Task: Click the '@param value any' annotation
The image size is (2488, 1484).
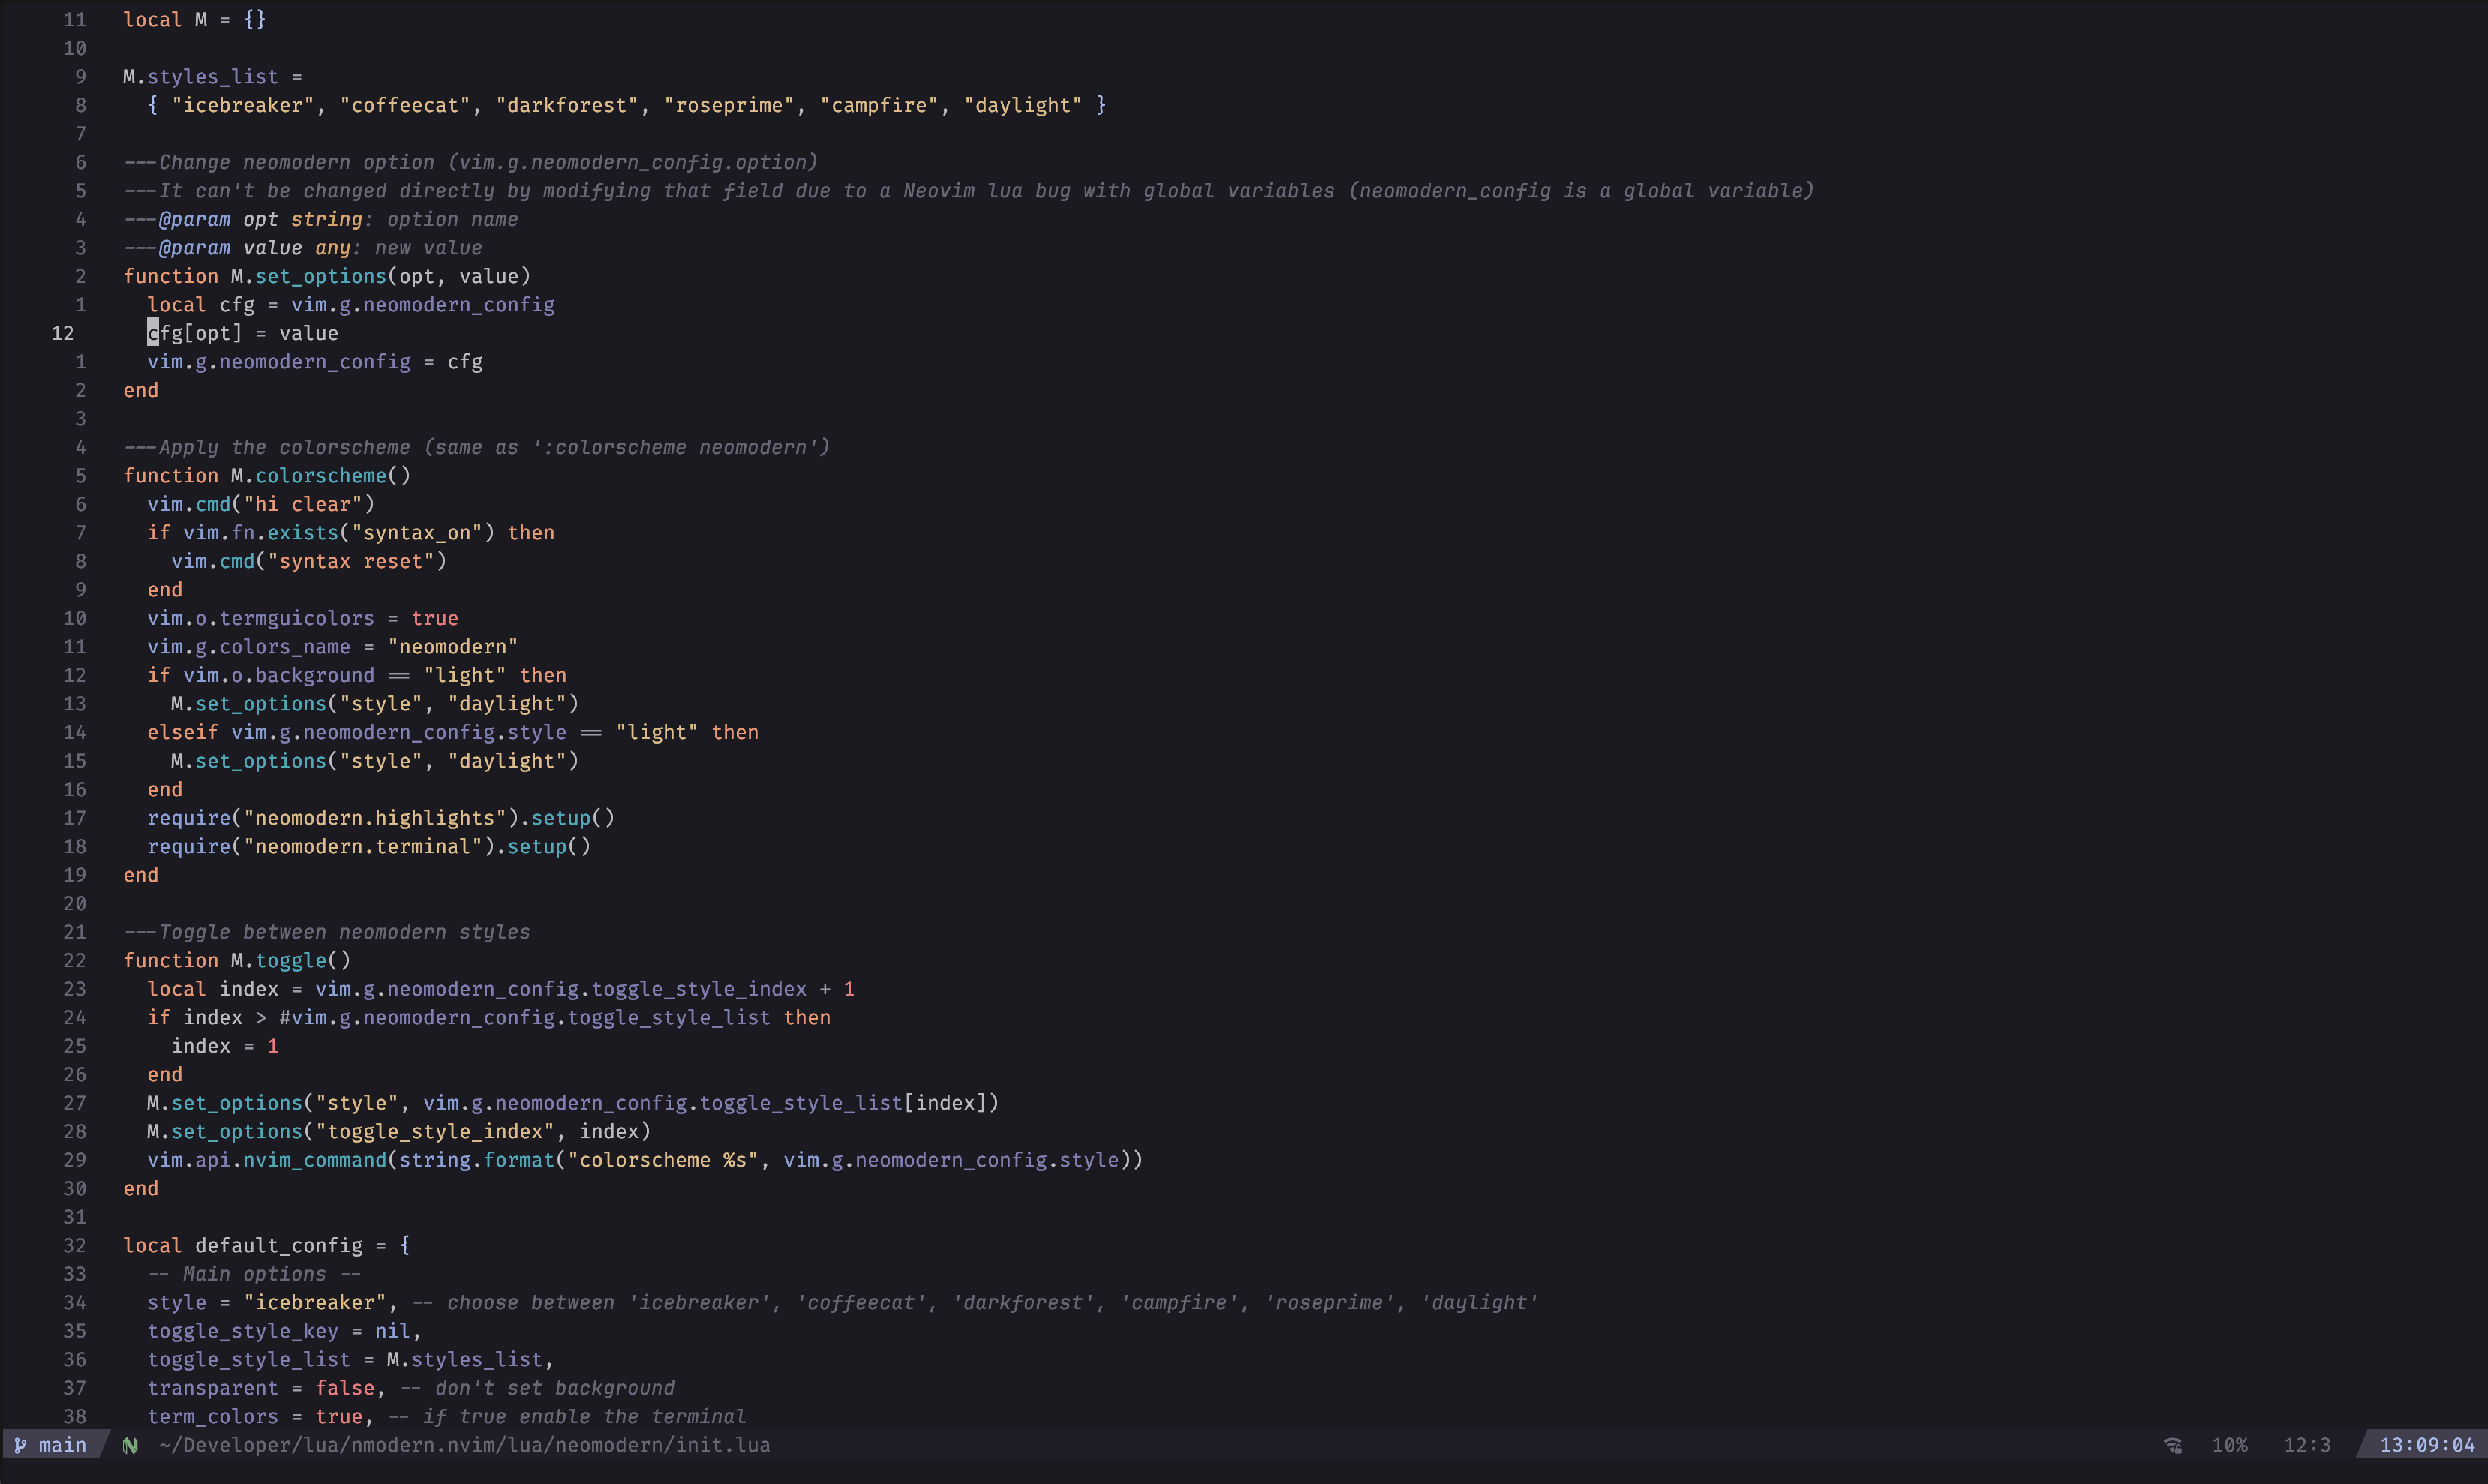Action: tap(303, 247)
